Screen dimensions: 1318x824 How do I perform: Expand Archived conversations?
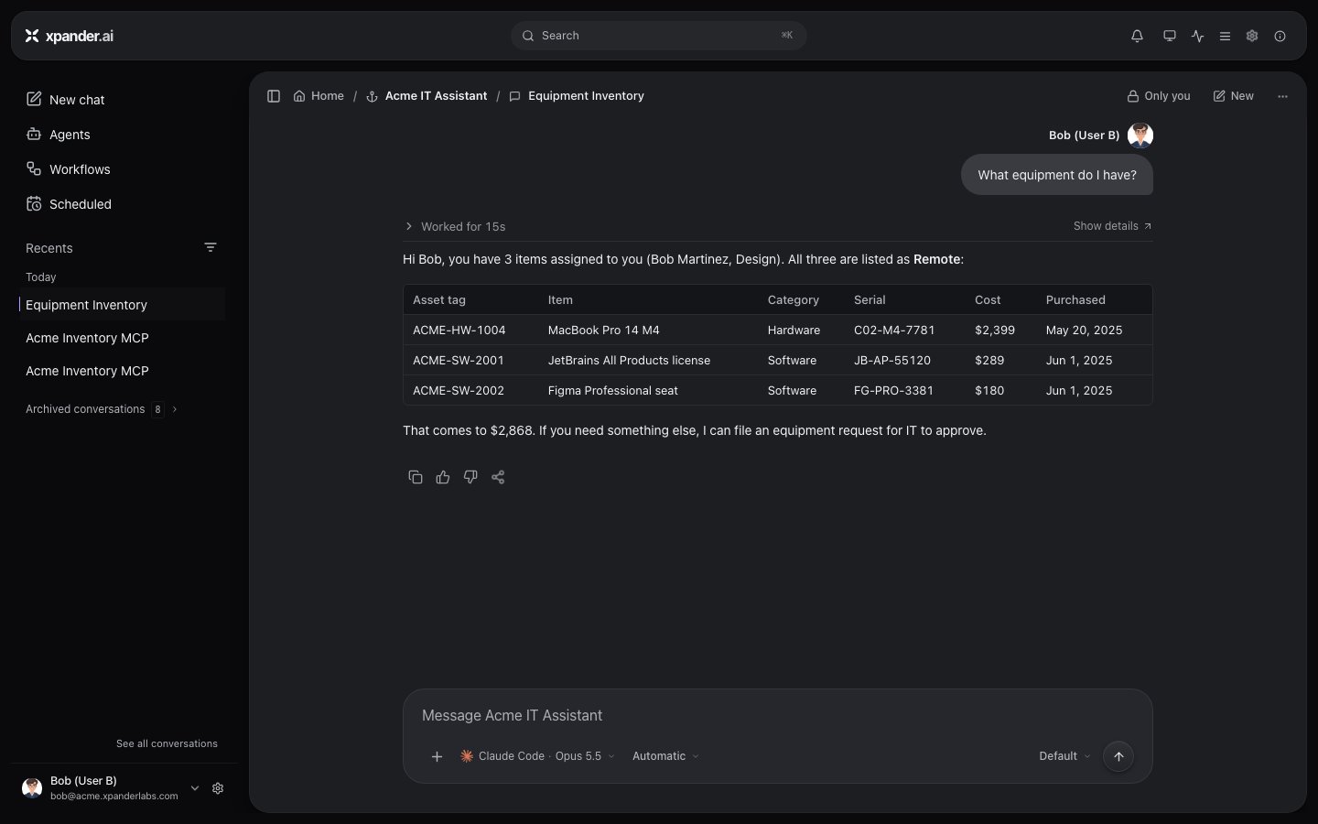tap(101, 409)
